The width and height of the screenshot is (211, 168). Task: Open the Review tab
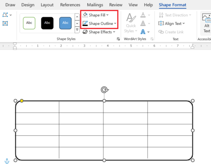pos(116,5)
